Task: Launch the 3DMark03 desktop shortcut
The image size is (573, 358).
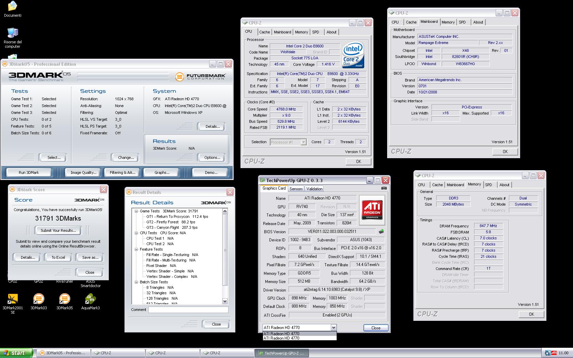Action: [x=39, y=301]
